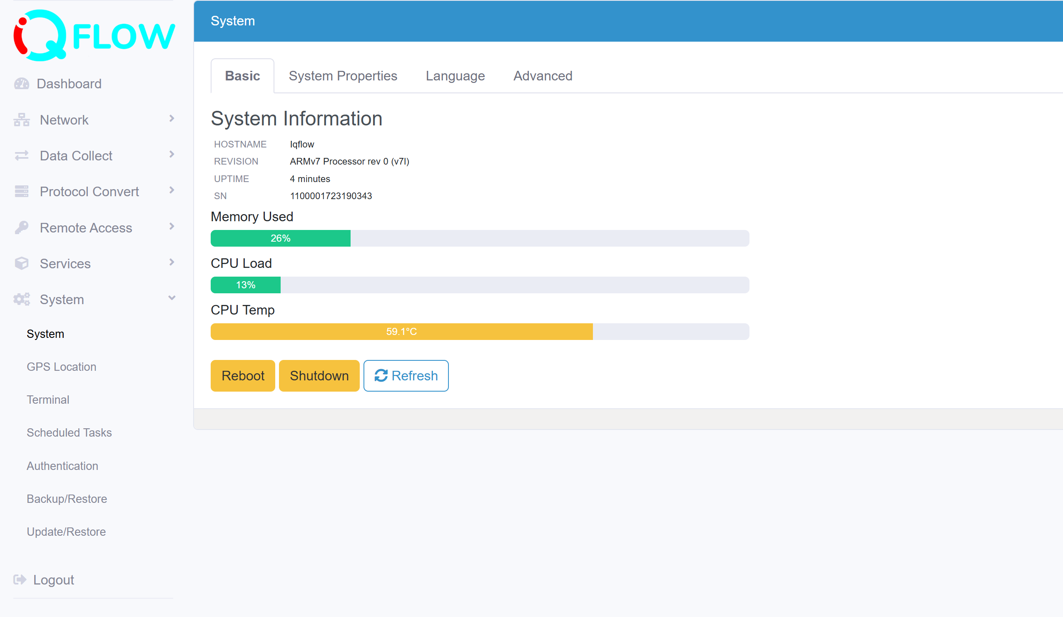Expand the Remote Access chevron
Image resolution: width=1063 pixels, height=617 pixels.
click(171, 226)
